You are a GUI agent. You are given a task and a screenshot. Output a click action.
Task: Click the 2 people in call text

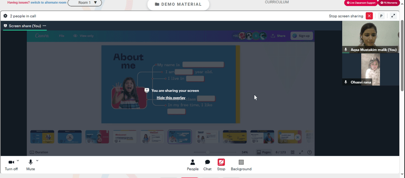click(23, 16)
